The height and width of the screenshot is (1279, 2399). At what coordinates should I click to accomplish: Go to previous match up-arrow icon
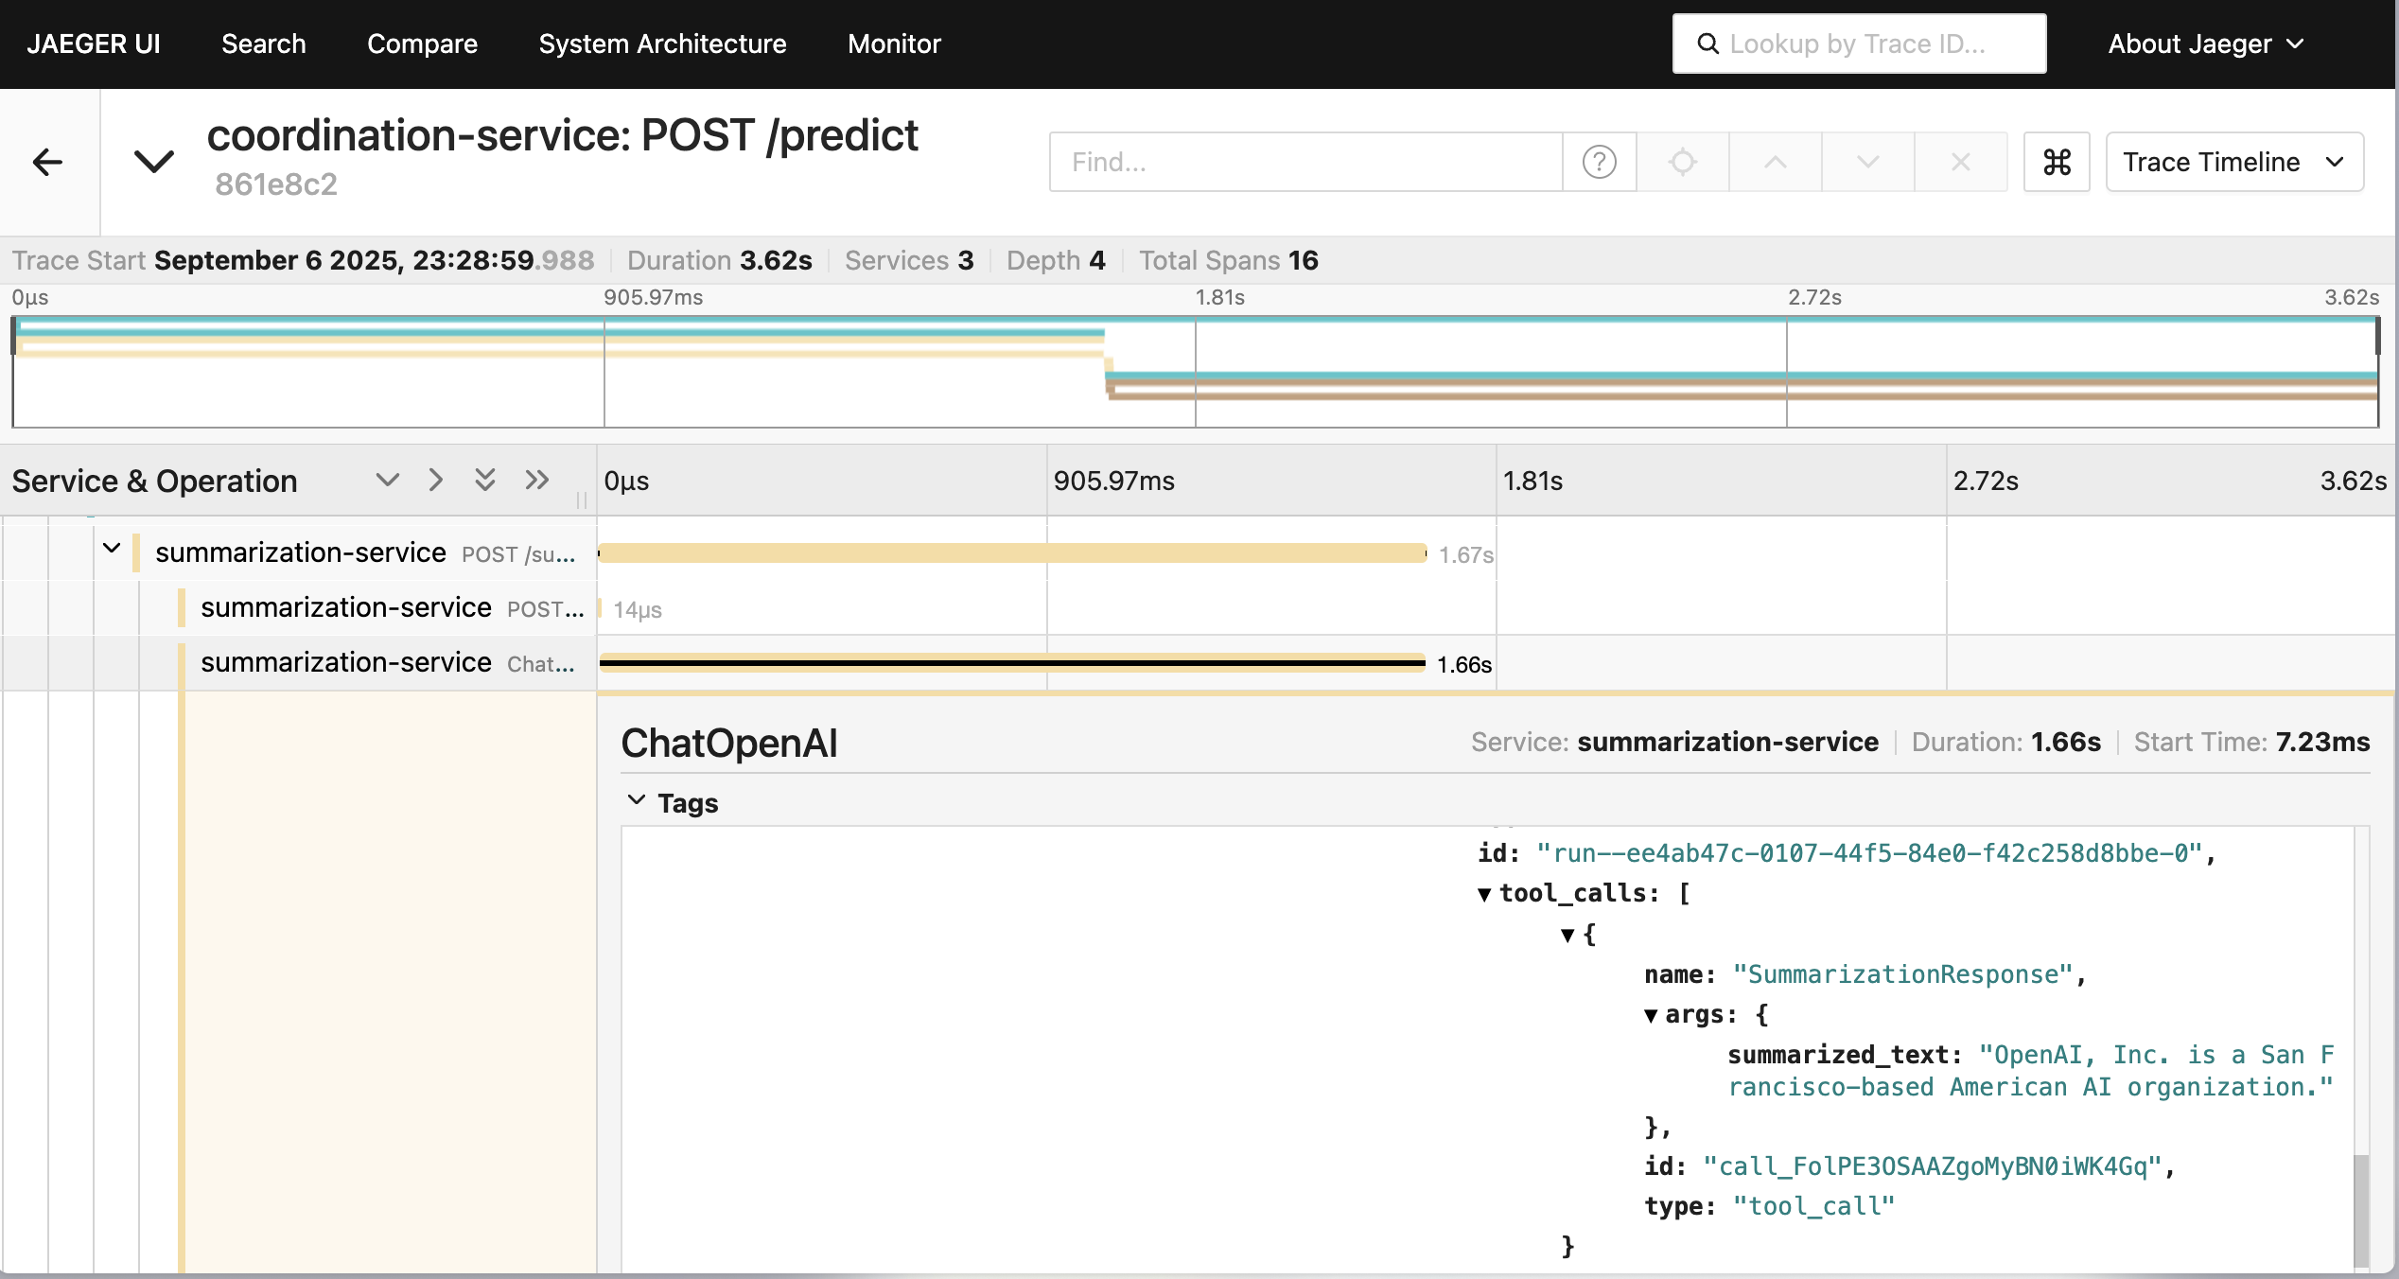click(1775, 162)
